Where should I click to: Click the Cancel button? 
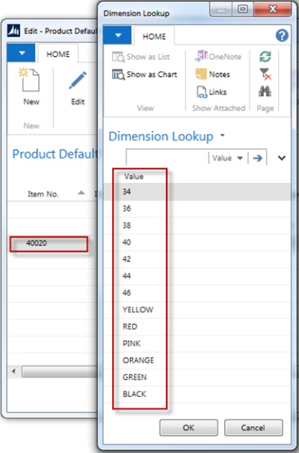pos(253,428)
